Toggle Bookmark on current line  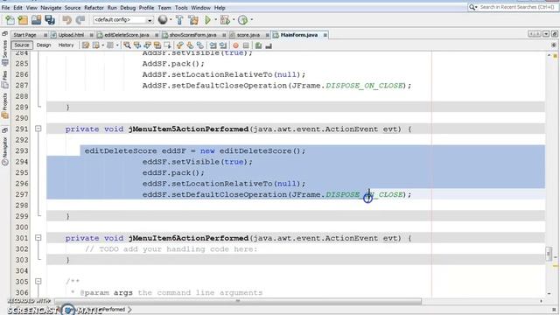[x=200, y=45]
